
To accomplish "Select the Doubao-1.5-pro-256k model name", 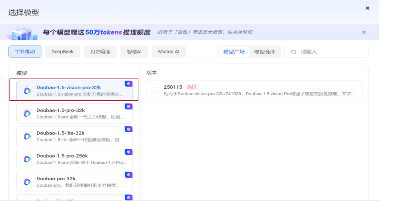I will click(62, 156).
